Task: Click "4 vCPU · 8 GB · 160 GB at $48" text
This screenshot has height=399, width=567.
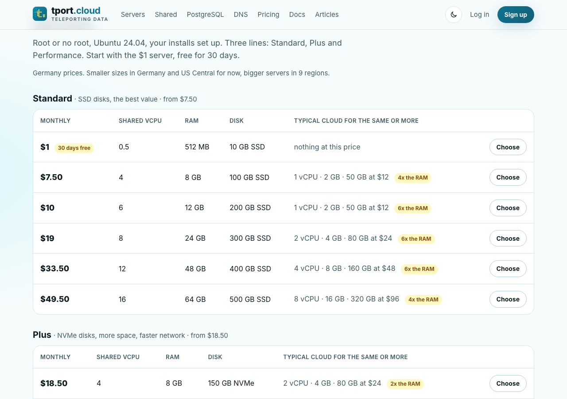Action: [345, 269]
